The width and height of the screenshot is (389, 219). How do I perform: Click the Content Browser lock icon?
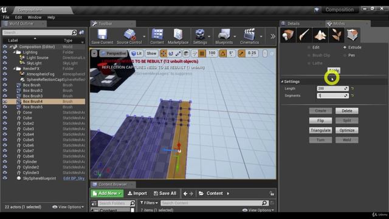pos(272,193)
